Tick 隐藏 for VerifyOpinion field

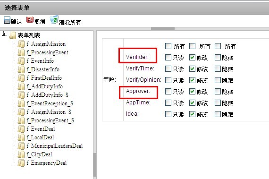pyautogui.click(x=218, y=80)
